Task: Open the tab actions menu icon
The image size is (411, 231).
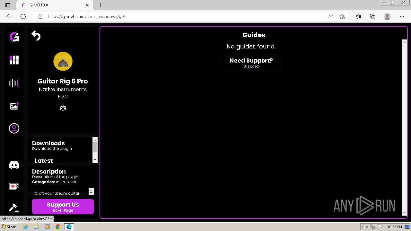Action: [x=8, y=5]
